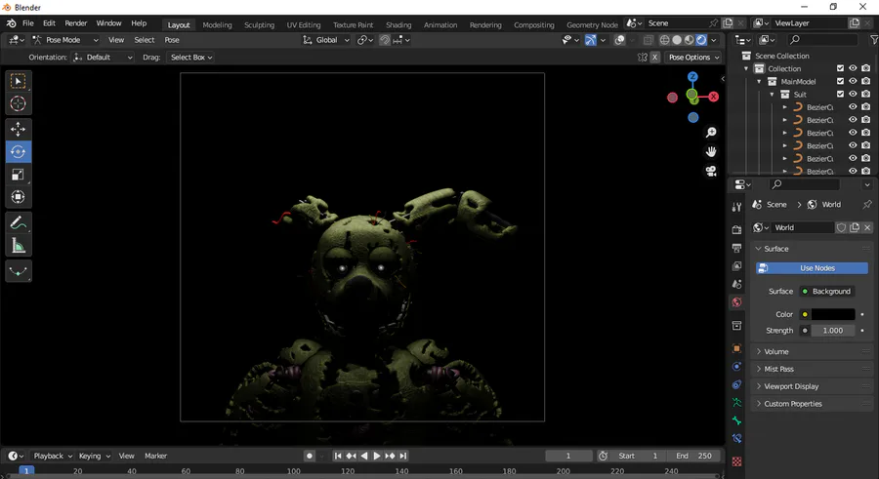Open the Pose Options dropdown
This screenshot has width=879, height=479.
[x=693, y=58]
